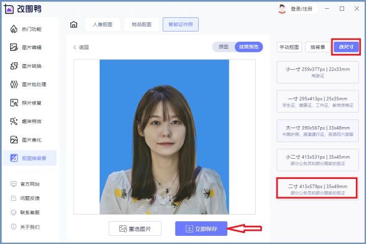Open the 关于我们 info icon
The height and width of the screenshot is (244, 366).
(x=14, y=227)
